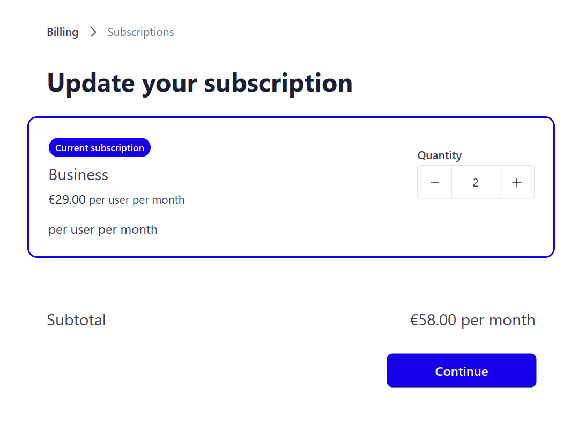Focus the quantity input showing 2

[x=476, y=182]
